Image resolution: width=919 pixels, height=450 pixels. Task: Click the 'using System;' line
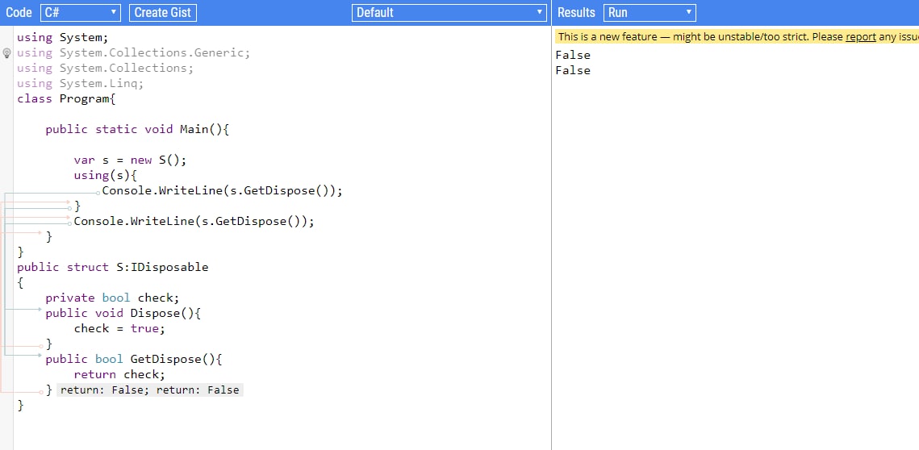(63, 37)
